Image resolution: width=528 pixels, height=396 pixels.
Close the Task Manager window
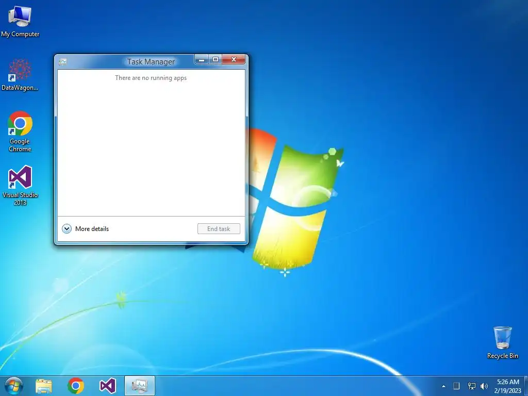[234, 60]
